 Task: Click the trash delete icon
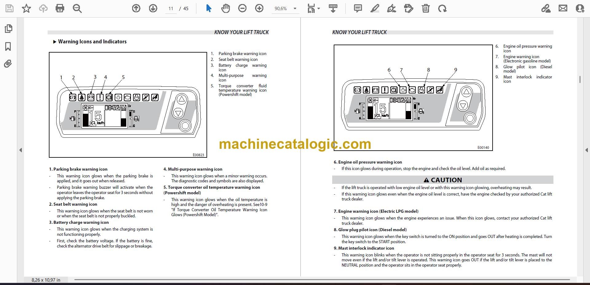tap(426, 8)
